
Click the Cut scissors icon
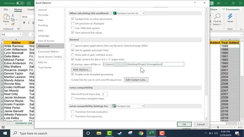coord(13,15)
